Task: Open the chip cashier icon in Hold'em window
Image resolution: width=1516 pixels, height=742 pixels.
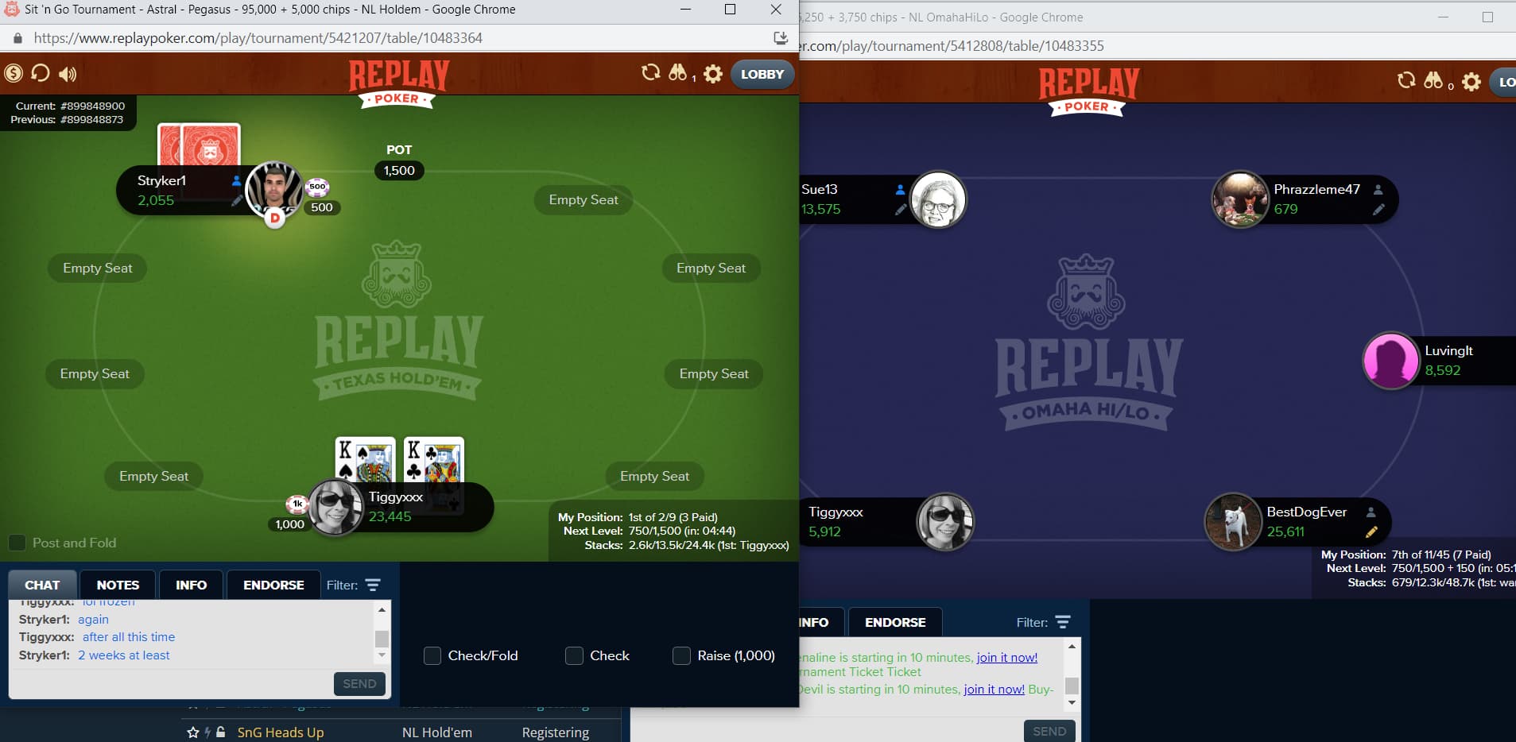Action: [x=14, y=74]
